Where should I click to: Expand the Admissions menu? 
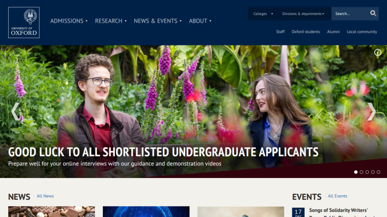pyautogui.click(x=69, y=21)
